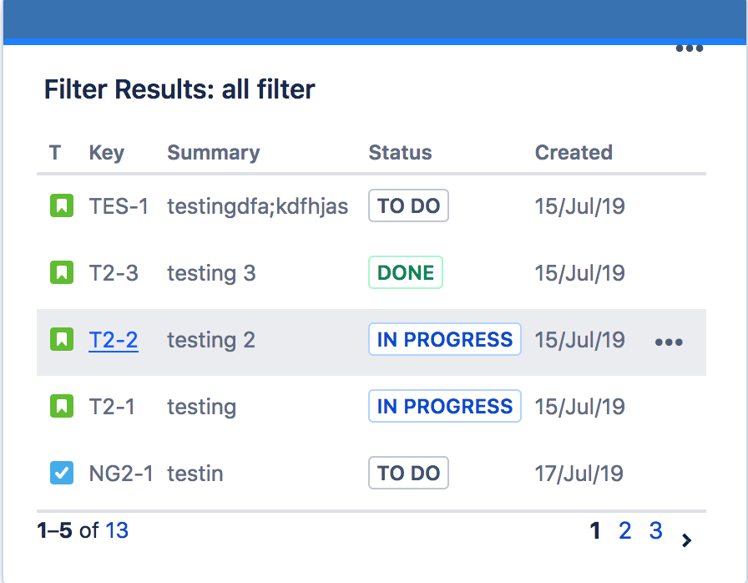Select the story issue icon for T2-2
Viewport: 748px width, 583px height.
pyautogui.click(x=62, y=339)
